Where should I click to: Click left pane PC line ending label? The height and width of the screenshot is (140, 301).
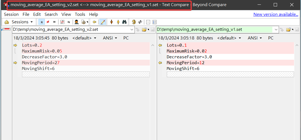(126, 38)
